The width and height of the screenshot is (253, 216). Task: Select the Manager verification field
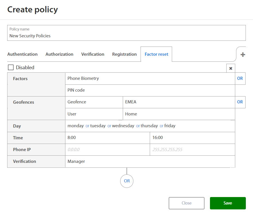coord(150,161)
